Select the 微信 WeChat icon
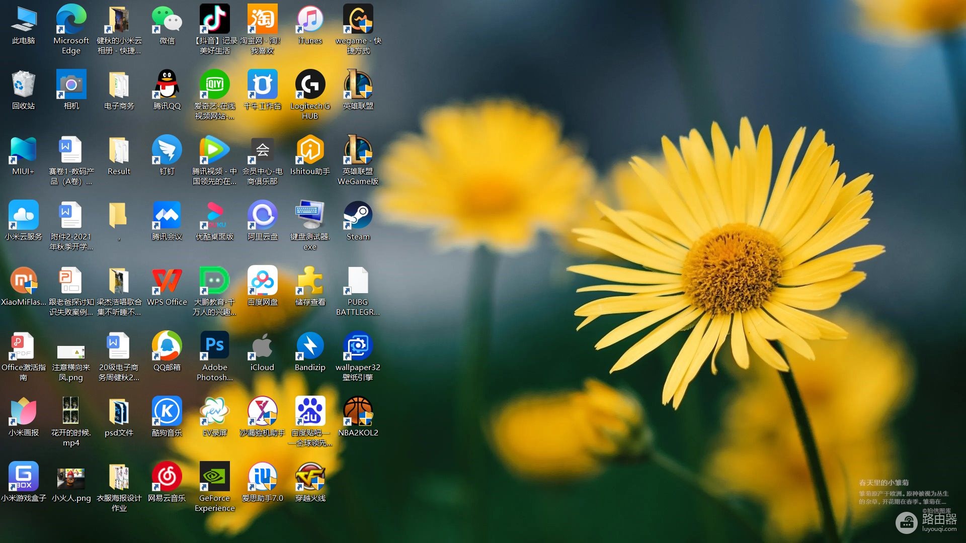The image size is (966, 543). pyautogui.click(x=167, y=25)
